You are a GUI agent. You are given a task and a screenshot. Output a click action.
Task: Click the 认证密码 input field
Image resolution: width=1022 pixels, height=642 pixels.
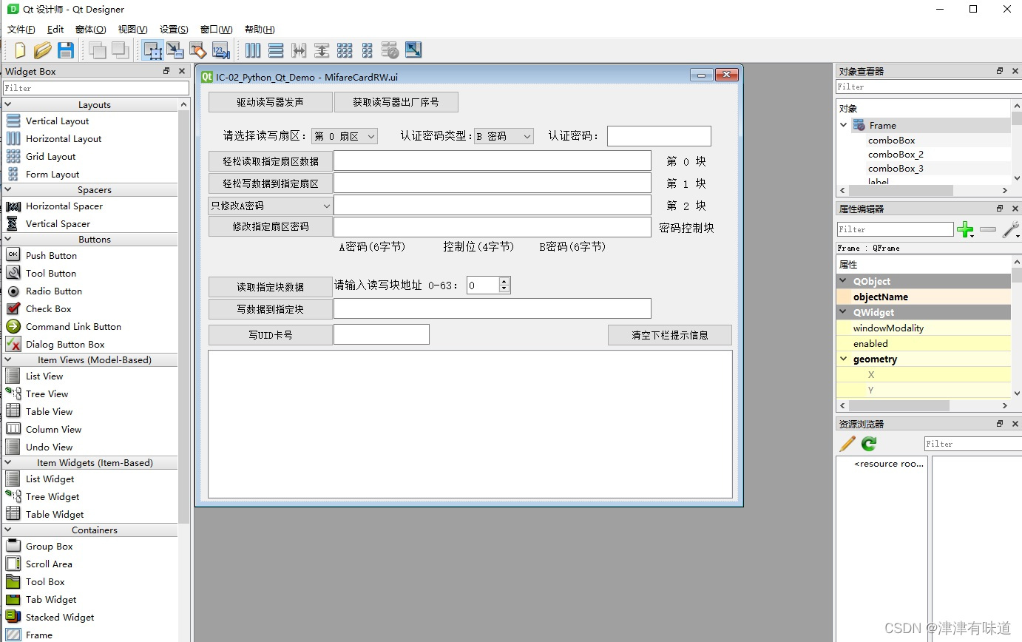click(659, 136)
